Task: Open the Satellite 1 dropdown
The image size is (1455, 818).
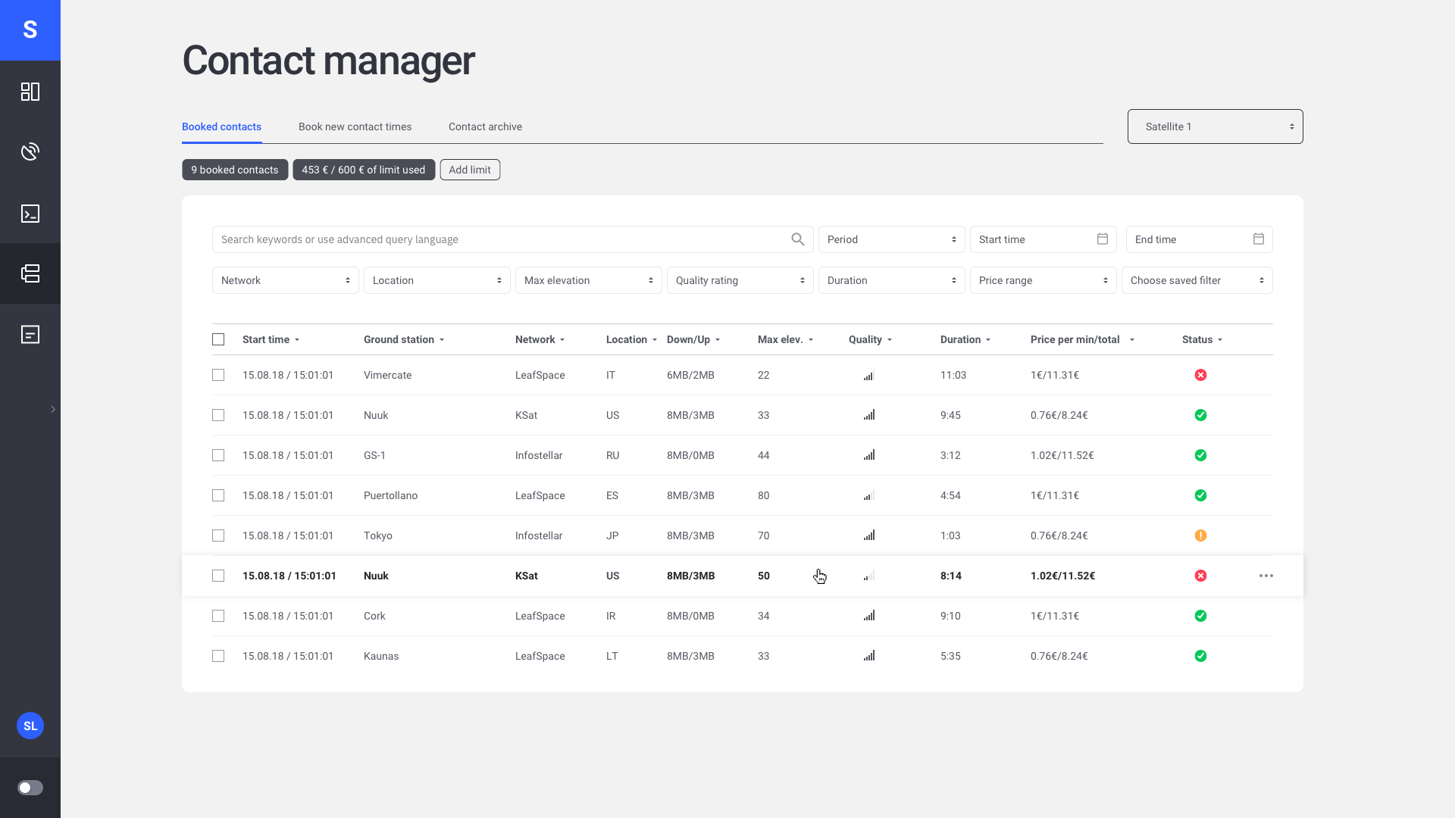Action: click(1215, 126)
